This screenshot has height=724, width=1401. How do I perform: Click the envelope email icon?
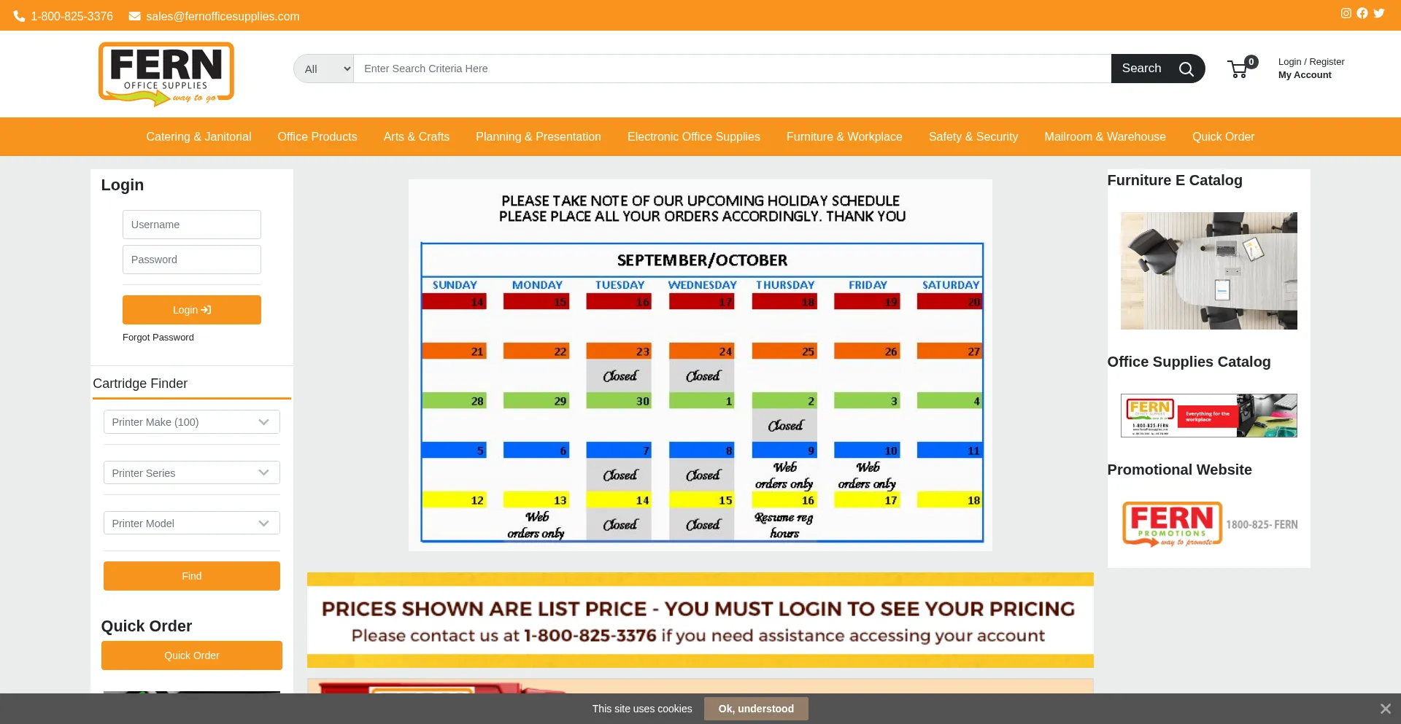[x=134, y=16]
